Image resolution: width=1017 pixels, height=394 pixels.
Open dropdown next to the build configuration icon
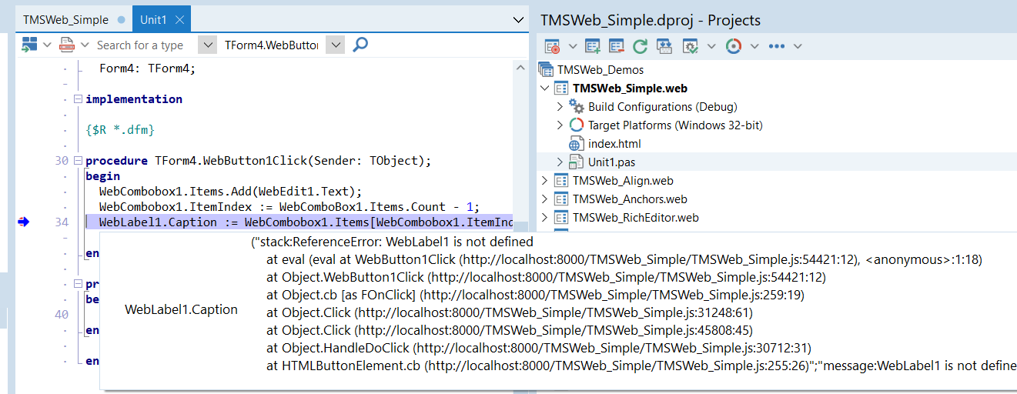coord(711,46)
